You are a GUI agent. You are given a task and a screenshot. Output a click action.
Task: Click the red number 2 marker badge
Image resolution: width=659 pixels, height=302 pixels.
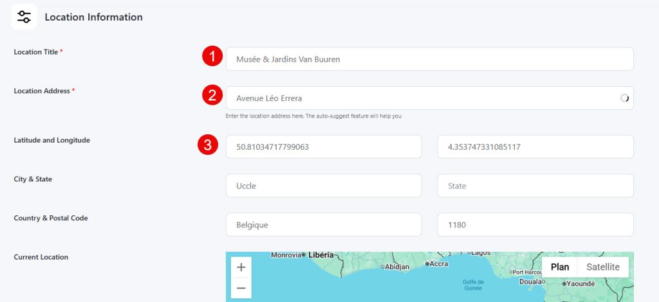click(212, 96)
